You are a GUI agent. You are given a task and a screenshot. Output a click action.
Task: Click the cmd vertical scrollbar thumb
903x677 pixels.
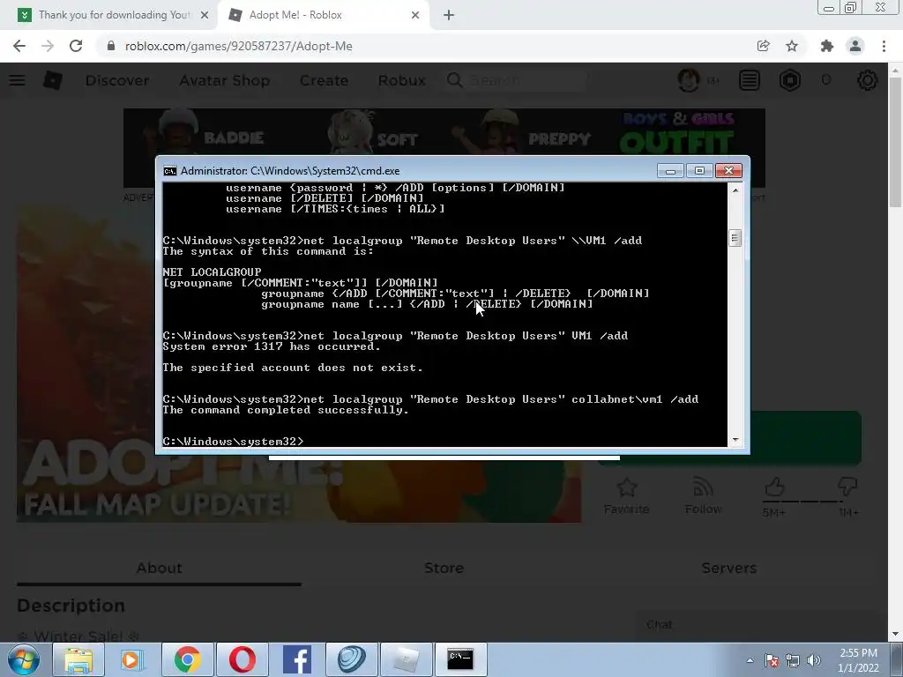click(735, 238)
